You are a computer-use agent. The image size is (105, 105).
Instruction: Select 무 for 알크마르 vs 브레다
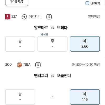click(52, 44)
